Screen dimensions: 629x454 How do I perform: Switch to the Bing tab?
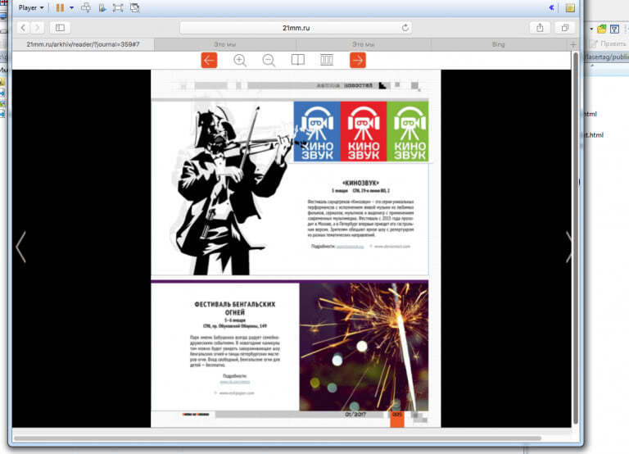point(498,44)
